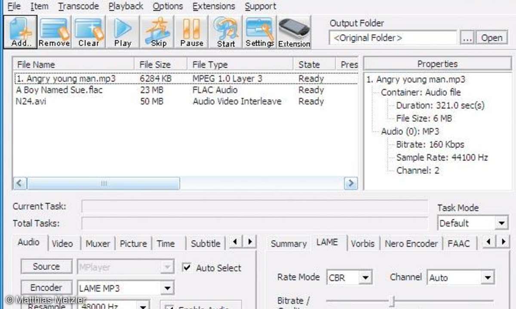Click the Bitrate / Quality slider handle
Viewport: 516px width, 309px height.
click(x=392, y=302)
